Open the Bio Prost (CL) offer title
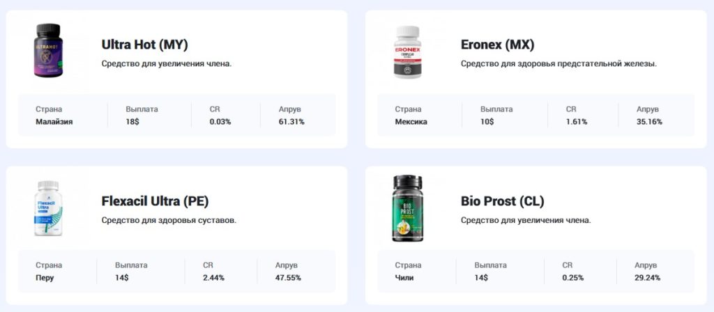Screen dimensions: 714x312 point(502,201)
